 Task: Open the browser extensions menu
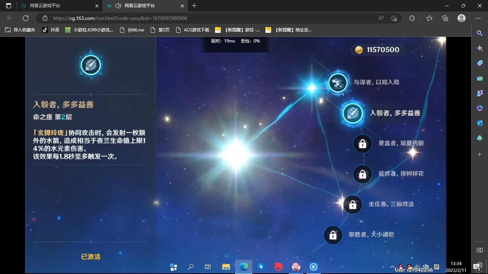[412, 18]
